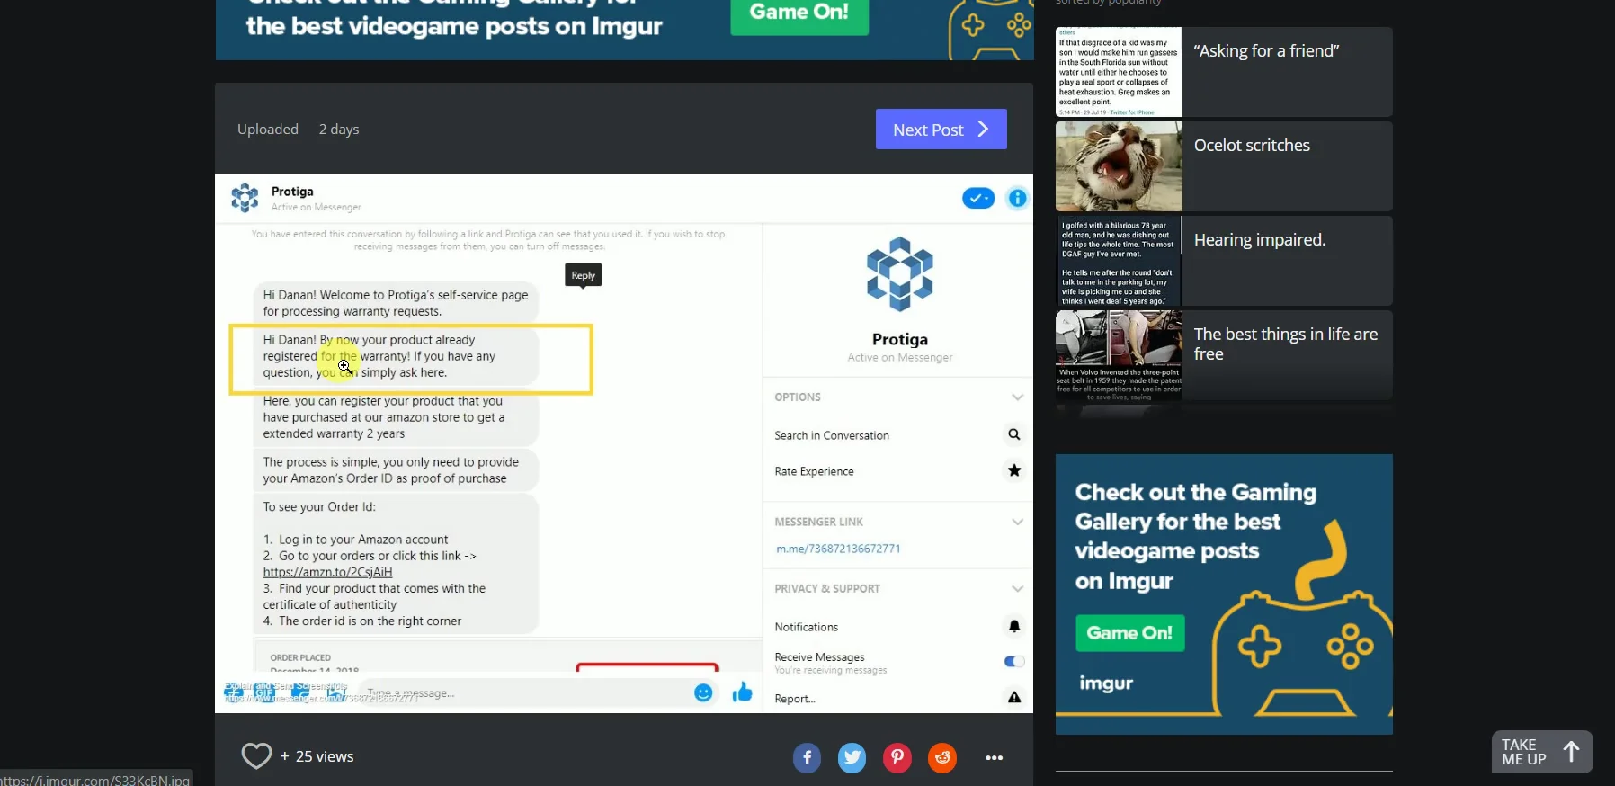Click the ocelot thumbnail image

click(1119, 166)
